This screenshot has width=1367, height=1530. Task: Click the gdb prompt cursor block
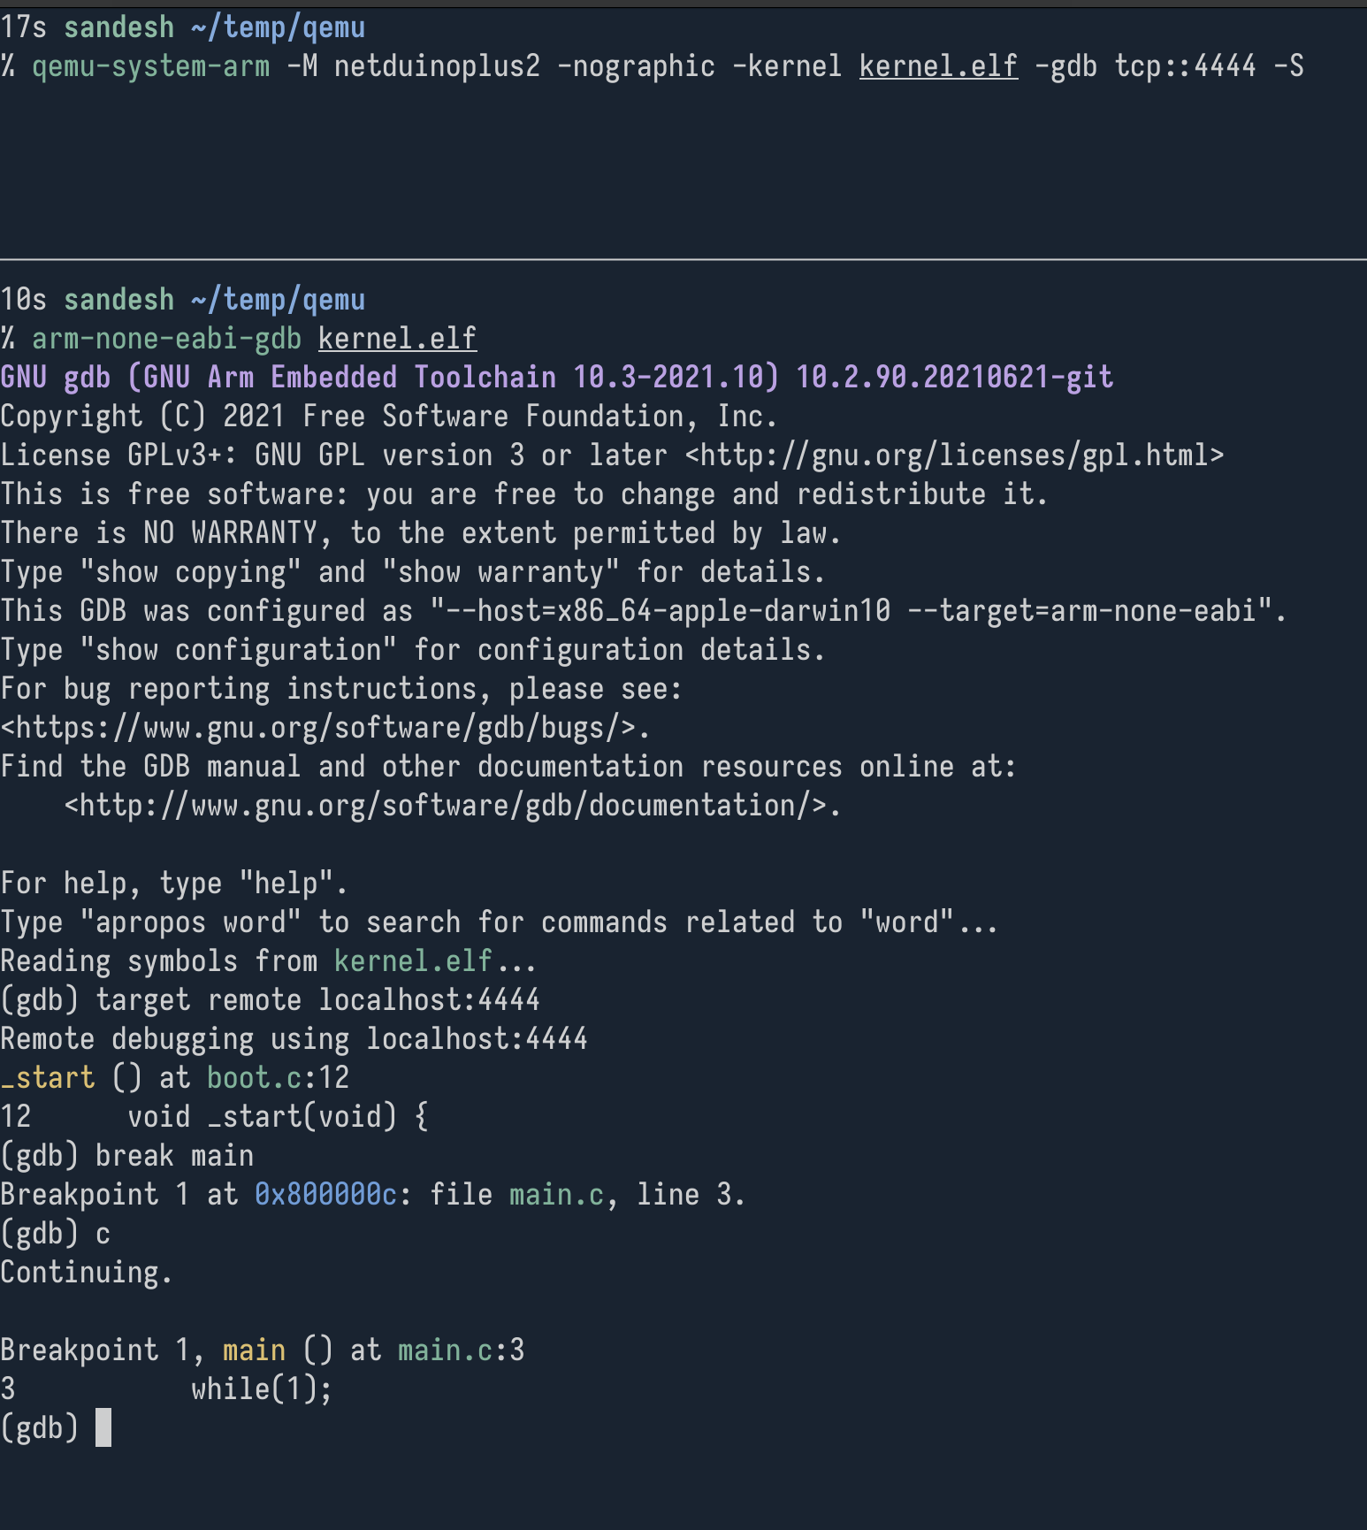pos(103,1428)
